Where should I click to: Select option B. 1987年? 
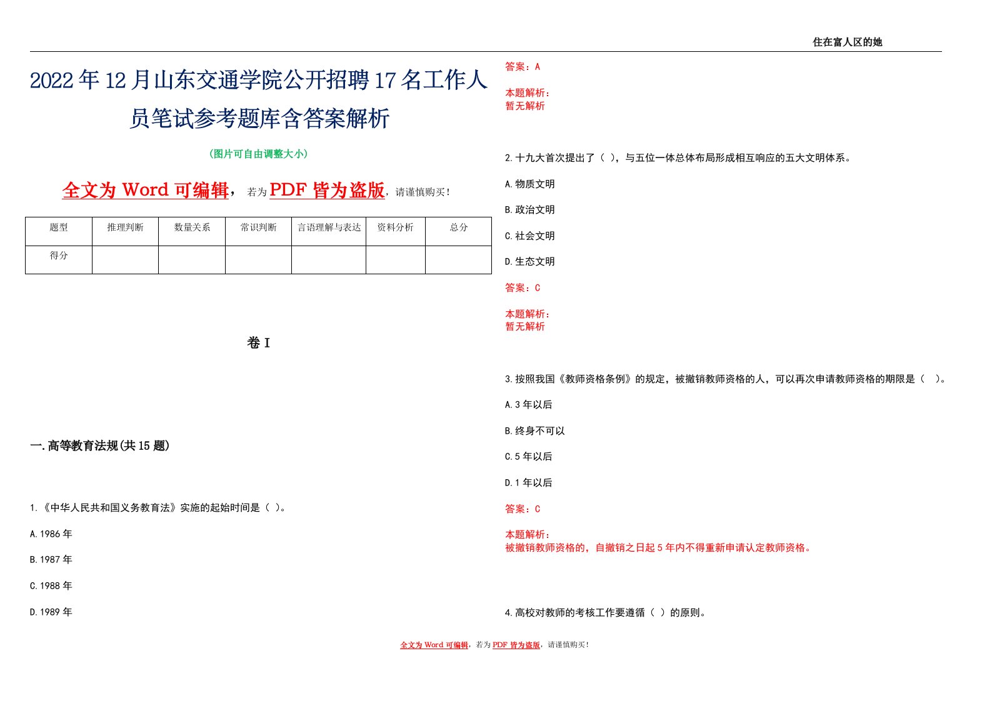tap(51, 560)
